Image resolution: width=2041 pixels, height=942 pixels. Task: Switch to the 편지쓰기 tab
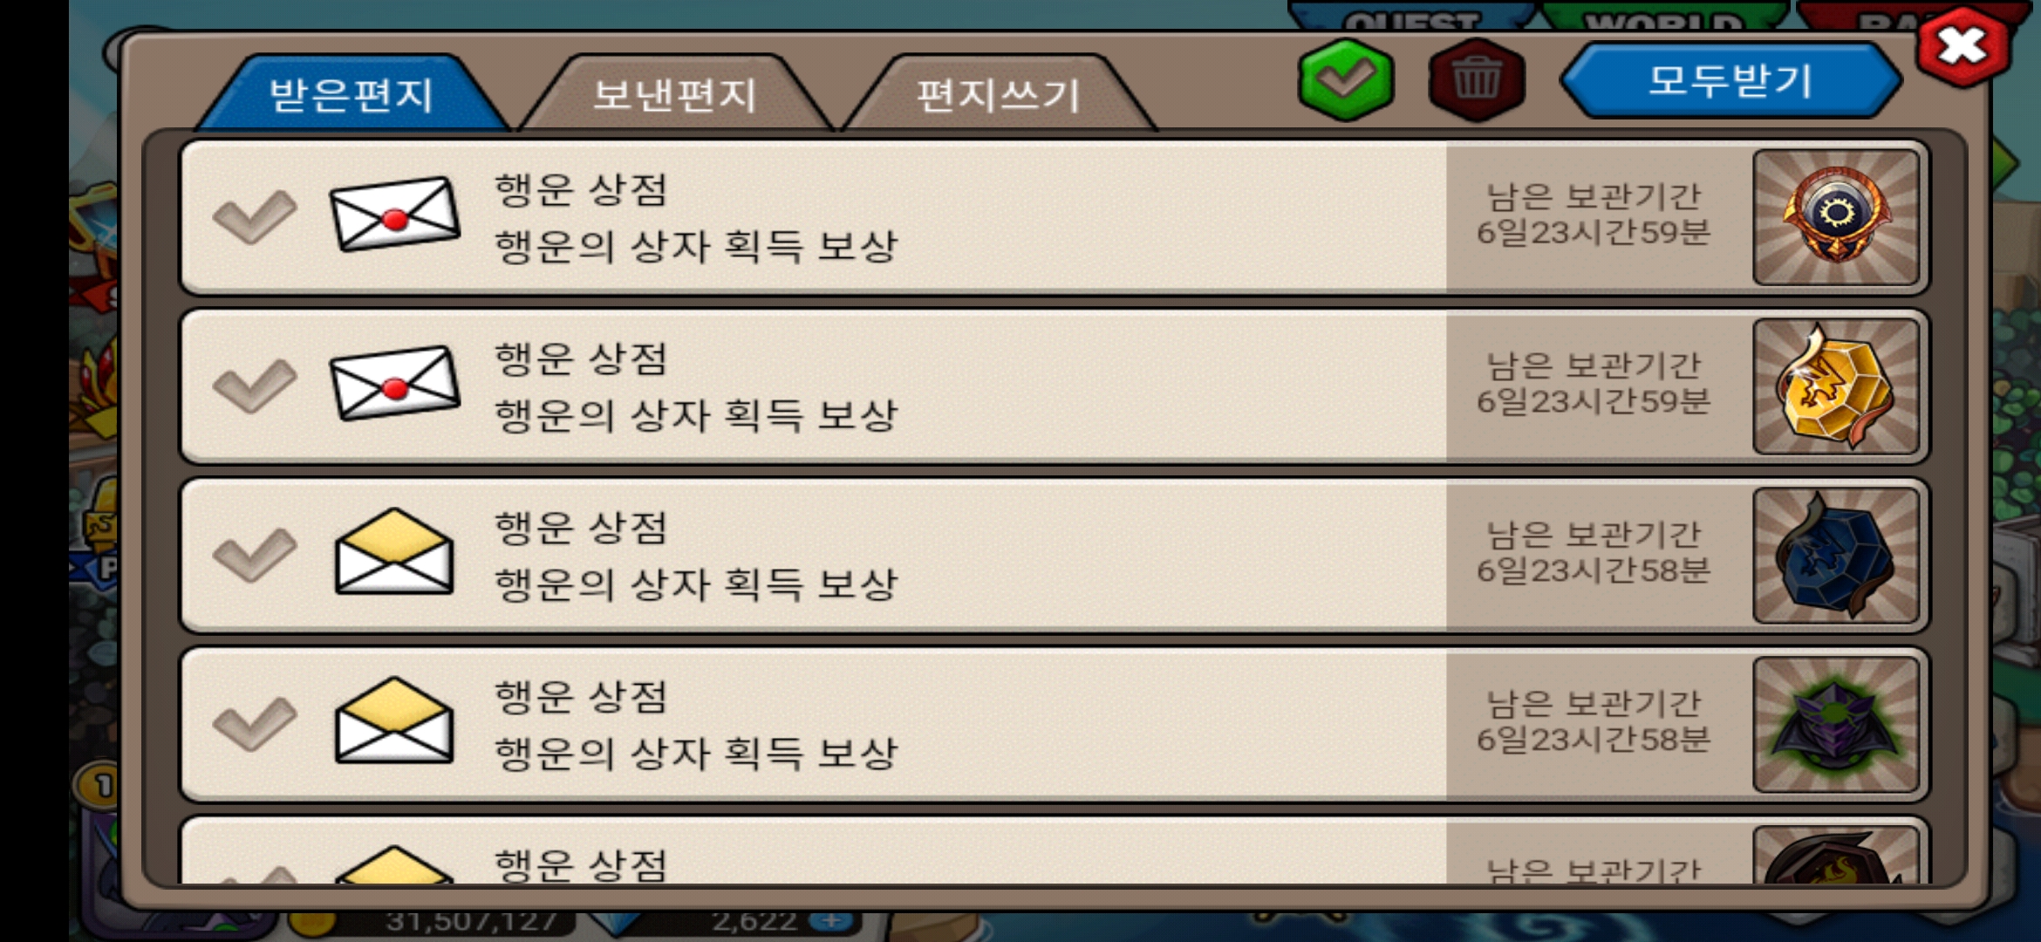tap(999, 93)
